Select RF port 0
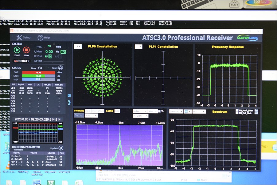This screenshot has height=185, width=277. pos(50,56)
